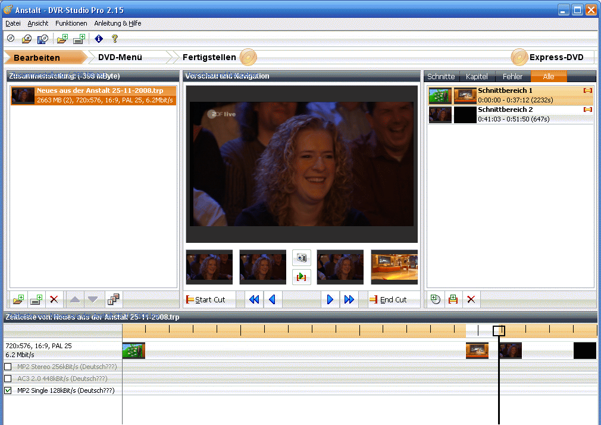The height and width of the screenshot is (425, 601).
Task: Click the red X delete icon below the compilation list
Action: coord(54,299)
